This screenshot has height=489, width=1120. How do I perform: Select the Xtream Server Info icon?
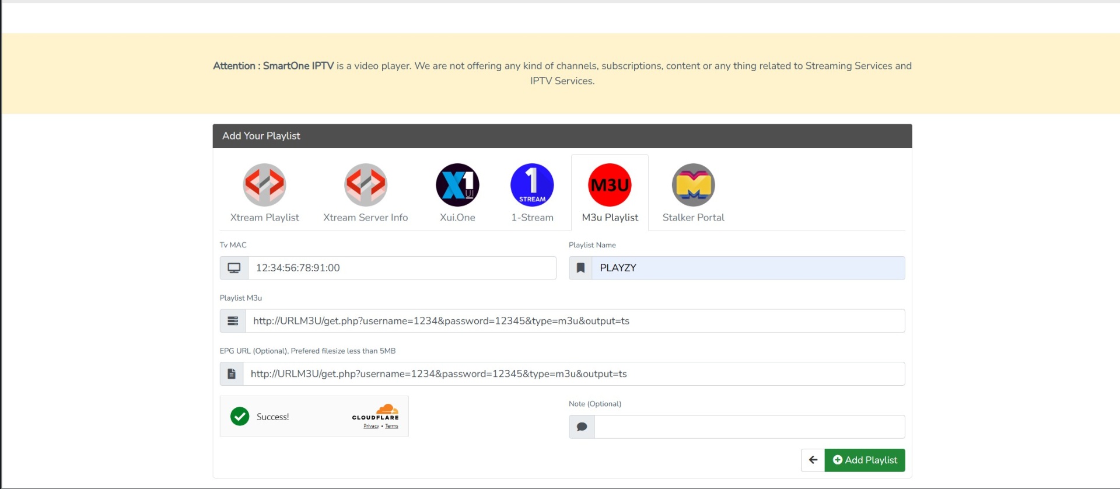(x=366, y=184)
